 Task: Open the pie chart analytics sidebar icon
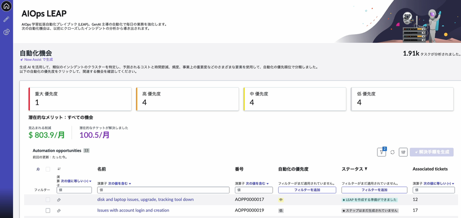point(6,32)
